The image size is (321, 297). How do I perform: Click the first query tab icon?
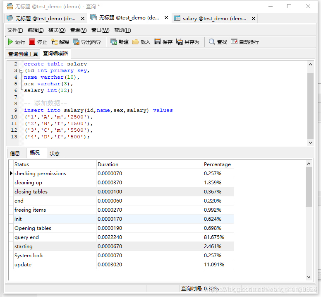10,18
